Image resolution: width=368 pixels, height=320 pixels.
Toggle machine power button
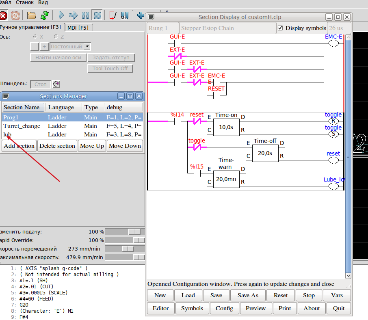[15, 15]
